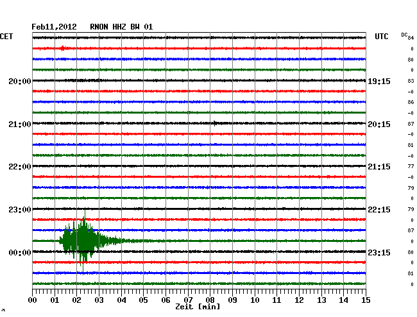Click the 12 minute axis tick label
417x317 pixels.
point(299,300)
